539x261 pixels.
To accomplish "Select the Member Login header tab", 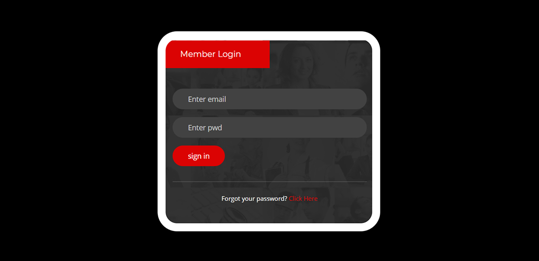I will click(x=218, y=54).
